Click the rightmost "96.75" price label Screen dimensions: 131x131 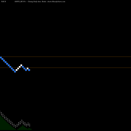(30, 125)
